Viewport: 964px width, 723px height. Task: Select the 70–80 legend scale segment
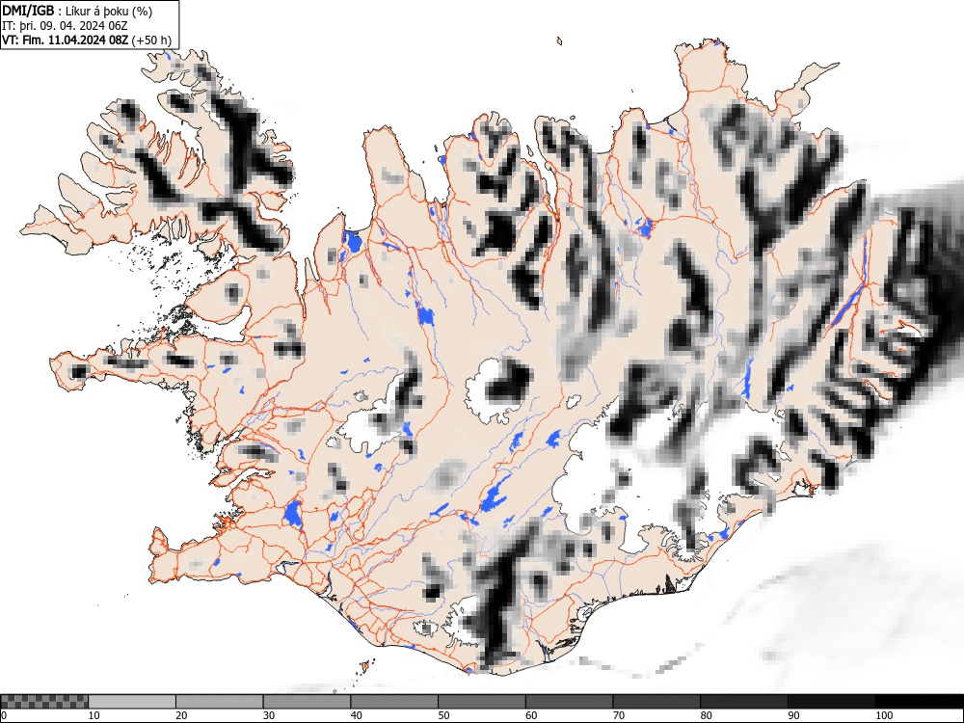tap(656, 702)
